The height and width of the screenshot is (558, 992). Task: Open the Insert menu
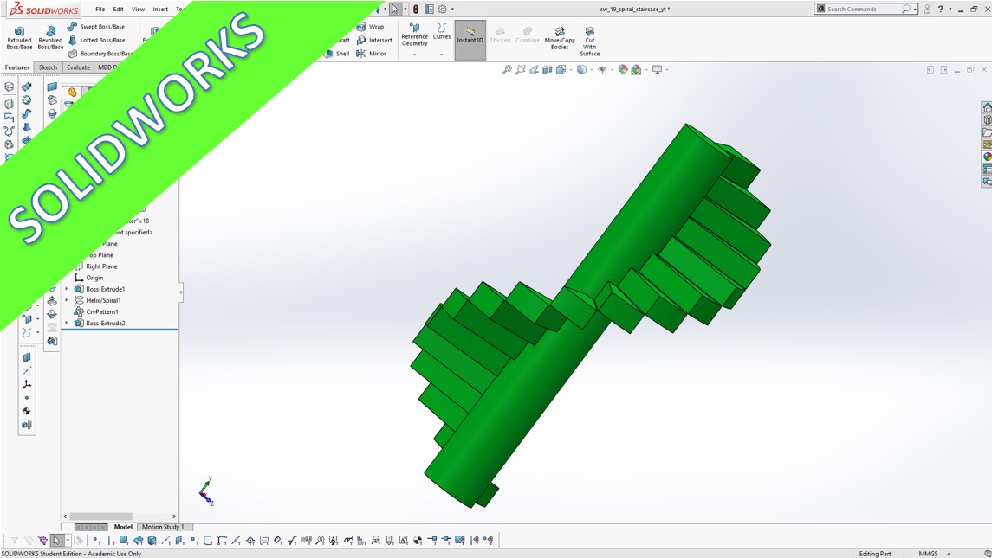click(x=160, y=9)
